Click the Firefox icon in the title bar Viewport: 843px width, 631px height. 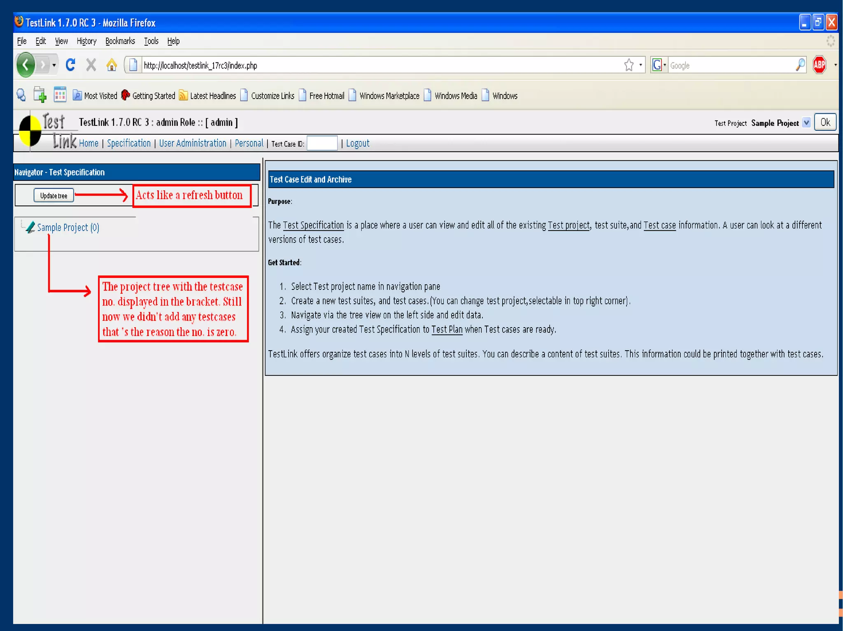click(19, 22)
